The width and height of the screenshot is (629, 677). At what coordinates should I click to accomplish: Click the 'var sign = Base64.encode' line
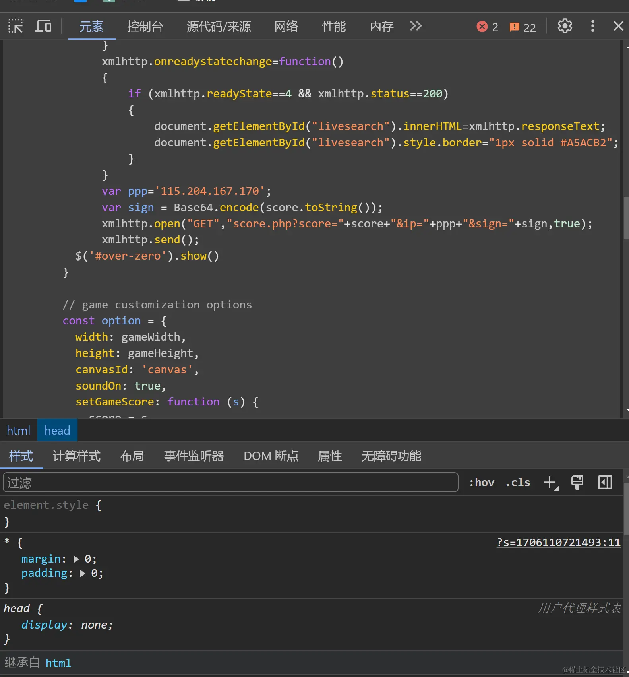[x=242, y=208]
